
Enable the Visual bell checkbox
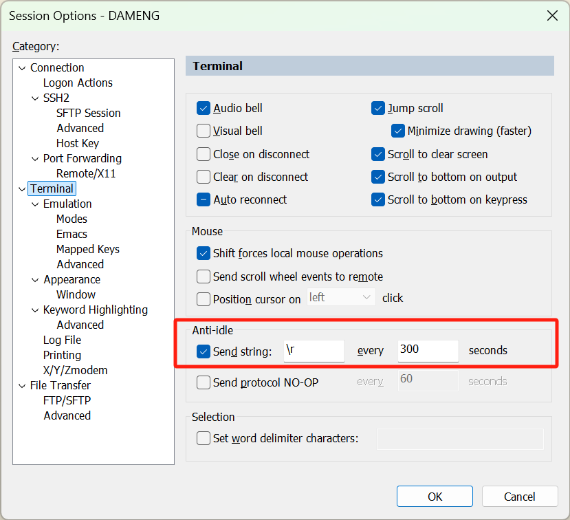click(204, 131)
